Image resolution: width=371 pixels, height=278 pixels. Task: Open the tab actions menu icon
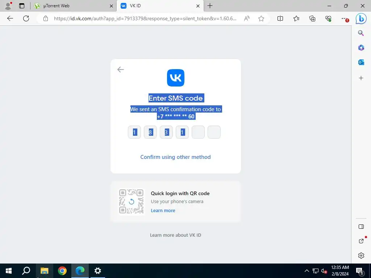[x=22, y=6]
